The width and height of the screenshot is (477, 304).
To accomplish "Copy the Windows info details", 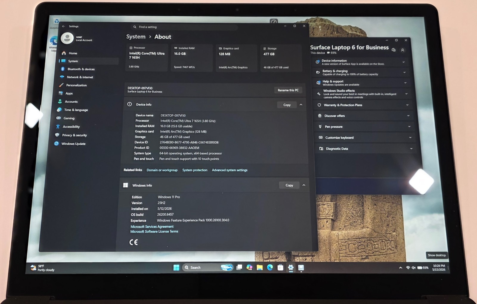I will (289, 185).
